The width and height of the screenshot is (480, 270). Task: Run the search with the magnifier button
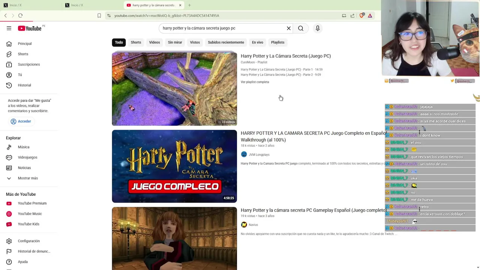(301, 28)
